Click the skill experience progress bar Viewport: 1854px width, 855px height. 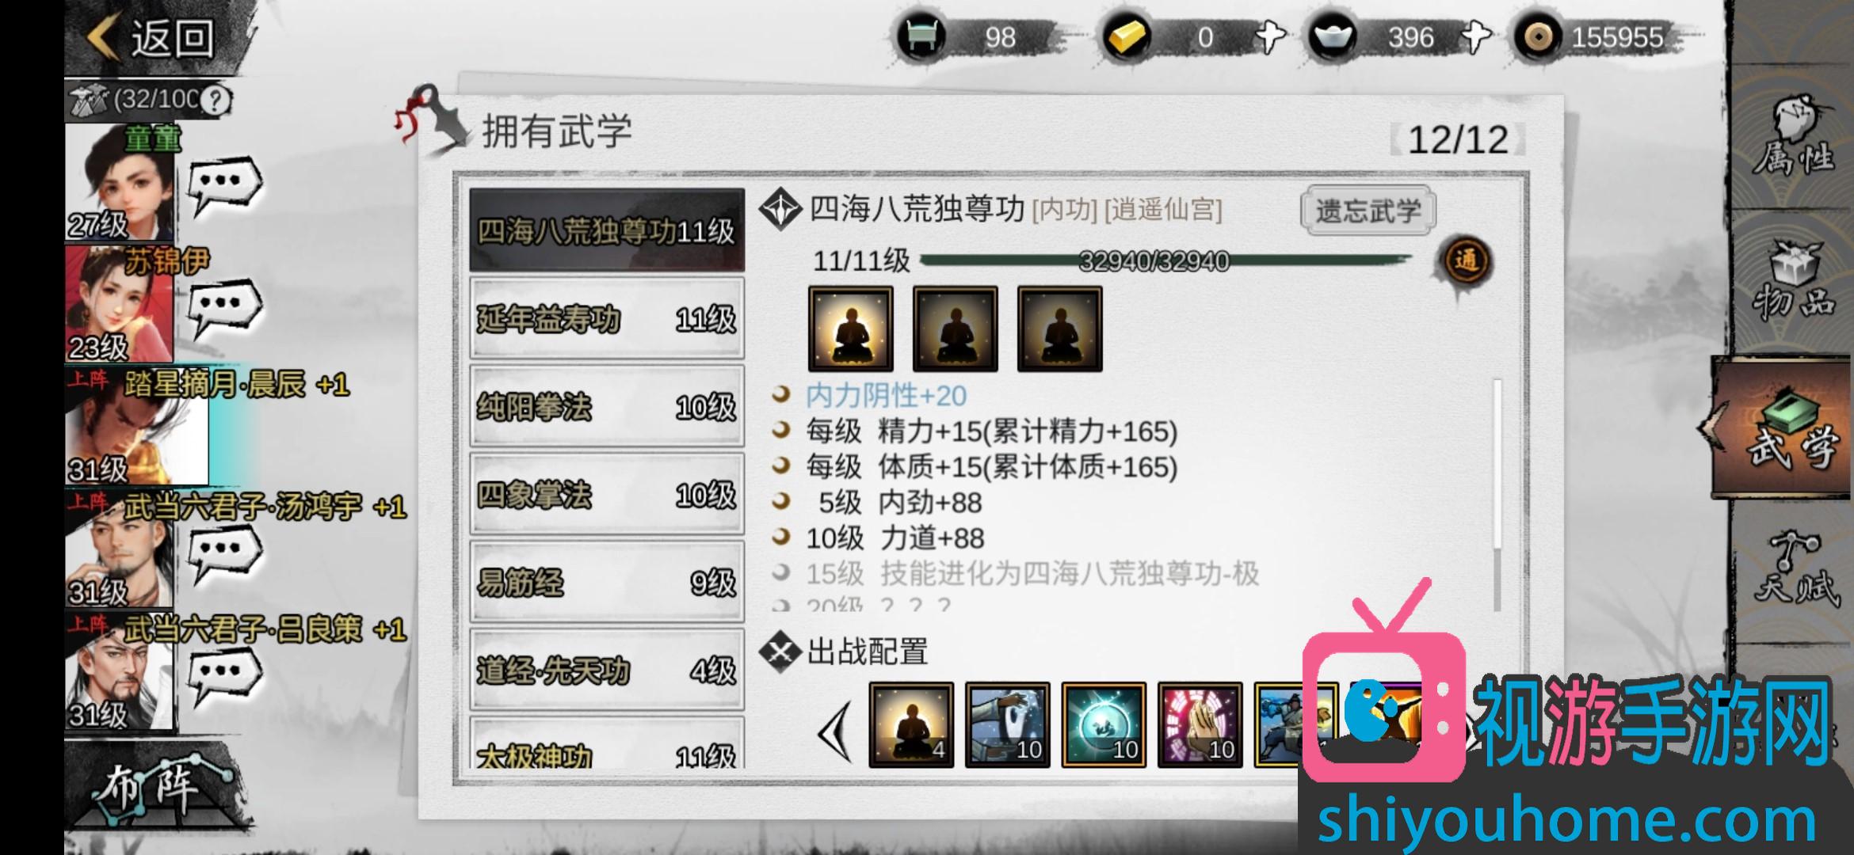point(1165,261)
